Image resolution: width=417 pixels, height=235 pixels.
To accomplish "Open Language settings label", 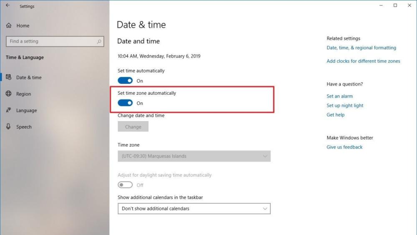I will coord(27,111).
